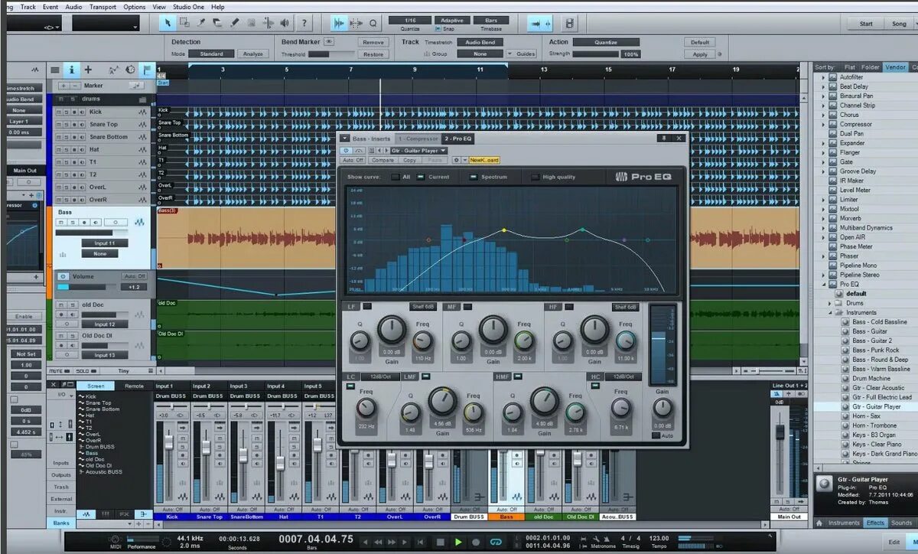This screenshot has height=554, width=918.
Task: Click the Pro EQ bypass power icon
Action: pyautogui.click(x=346, y=151)
